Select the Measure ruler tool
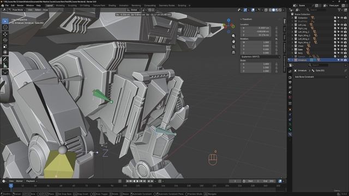This screenshot has height=196, width=349. click(5, 65)
